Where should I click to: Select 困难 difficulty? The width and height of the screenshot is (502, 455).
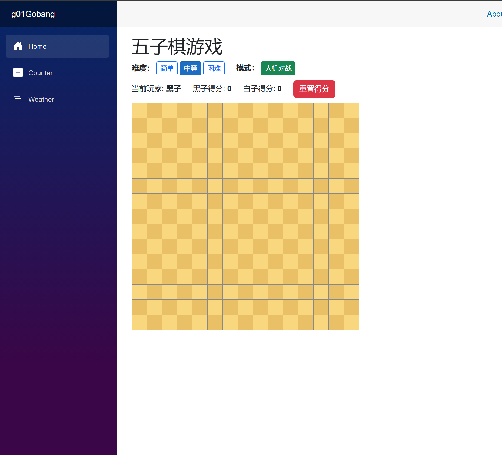click(x=214, y=68)
